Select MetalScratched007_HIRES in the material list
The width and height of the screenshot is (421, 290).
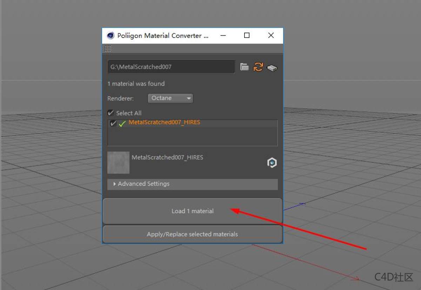164,122
